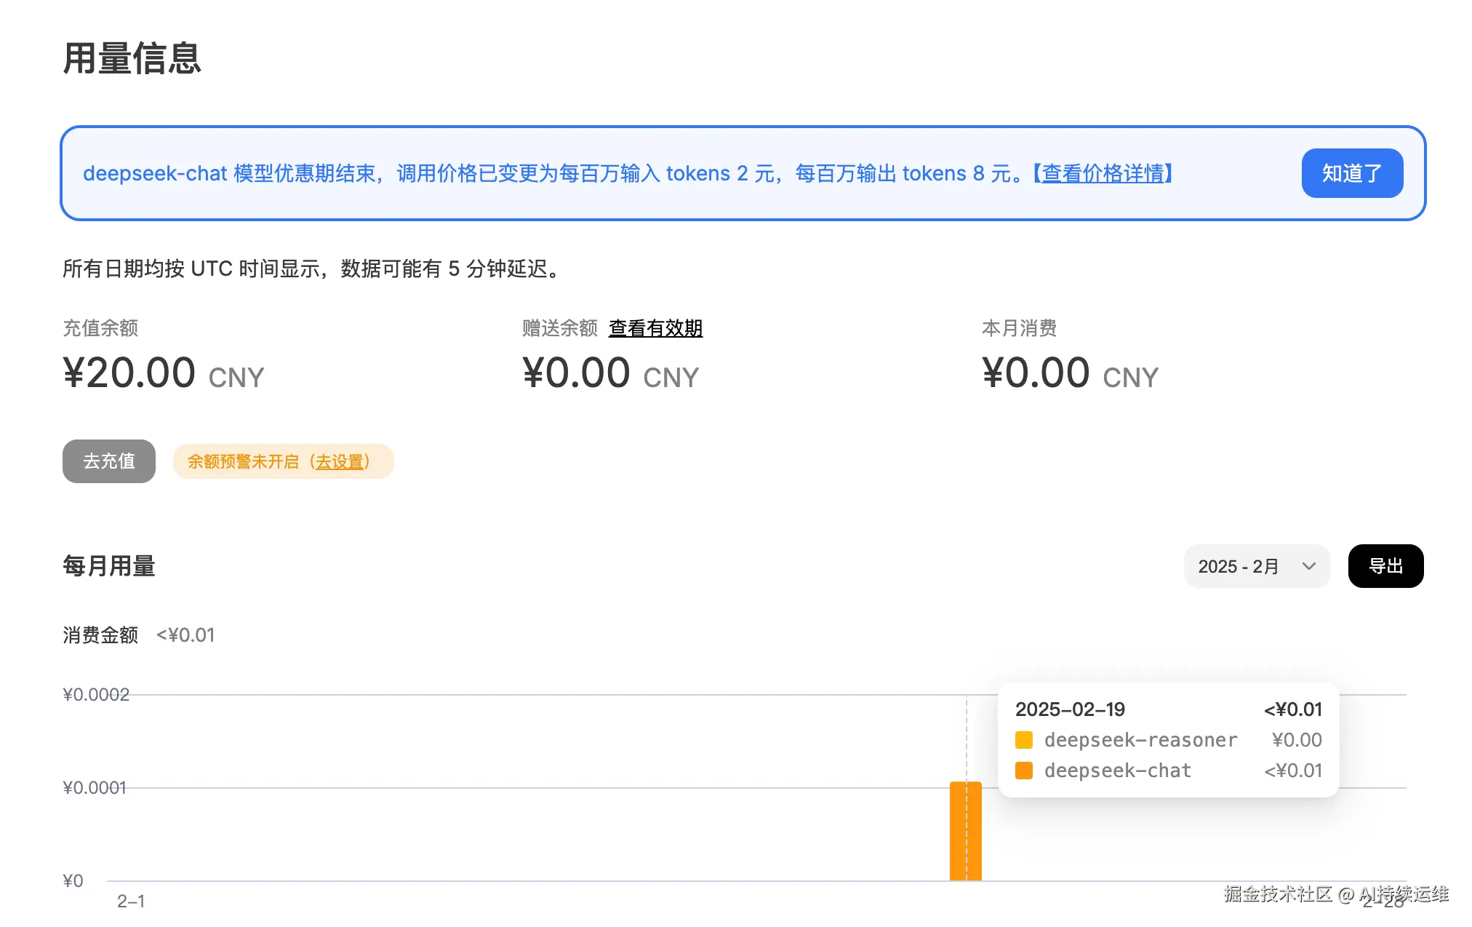Screen dimensions: 1472x927
Task: Click the 去充值 recharge button
Action: click(108, 461)
